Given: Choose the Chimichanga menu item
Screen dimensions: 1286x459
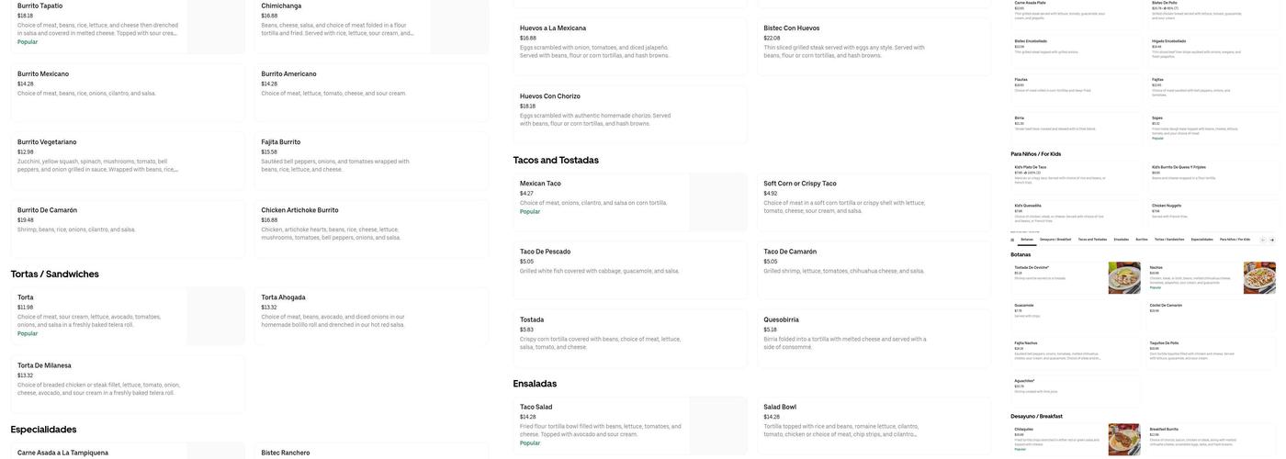Looking at the screenshot, I should 371,25.
